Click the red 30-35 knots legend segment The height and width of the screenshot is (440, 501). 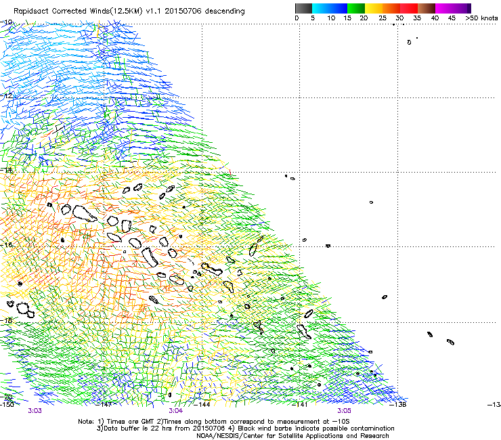[x=409, y=8]
